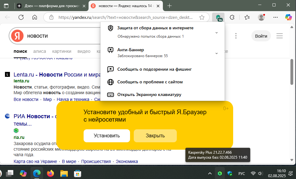296x179 pixels.
Task: Open Windows Security tray icon
Action: click(x=230, y=173)
